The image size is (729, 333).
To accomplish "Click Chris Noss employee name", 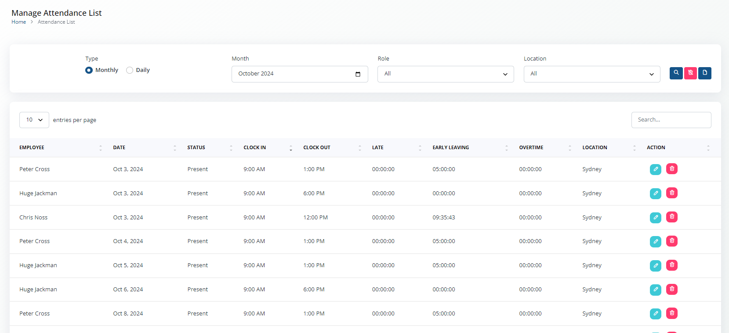I will [x=33, y=217].
